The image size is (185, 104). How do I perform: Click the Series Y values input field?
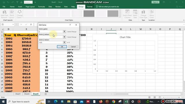pyautogui.click(x=51, y=42)
